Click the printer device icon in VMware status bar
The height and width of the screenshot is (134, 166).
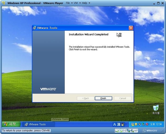pos(136,131)
